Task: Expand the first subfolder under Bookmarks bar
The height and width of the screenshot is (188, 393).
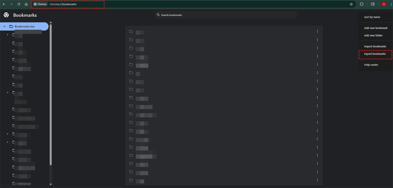Action: [8, 35]
